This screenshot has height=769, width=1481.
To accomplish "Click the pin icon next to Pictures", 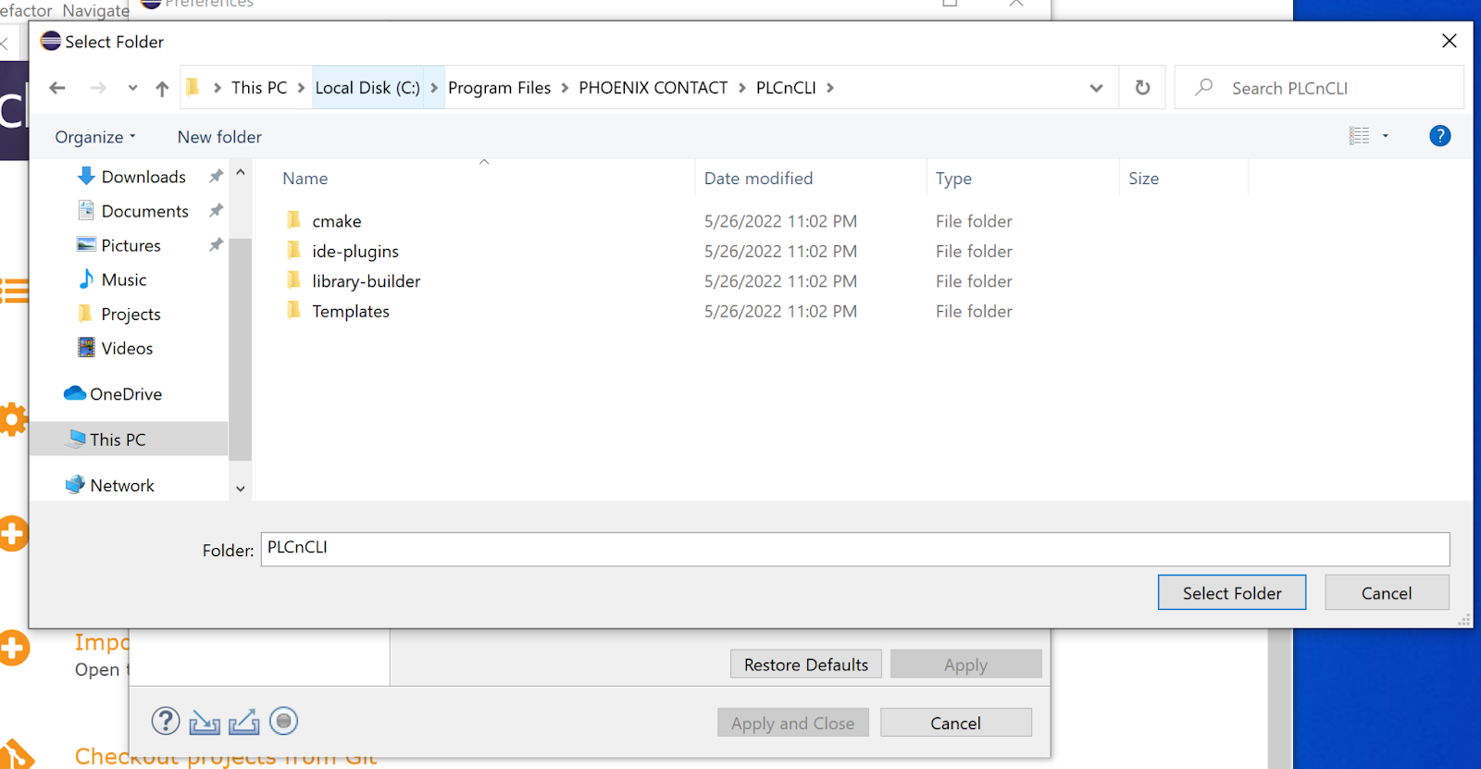I will coord(216,244).
